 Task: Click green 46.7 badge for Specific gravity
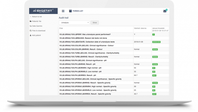click(x=154, y=94)
